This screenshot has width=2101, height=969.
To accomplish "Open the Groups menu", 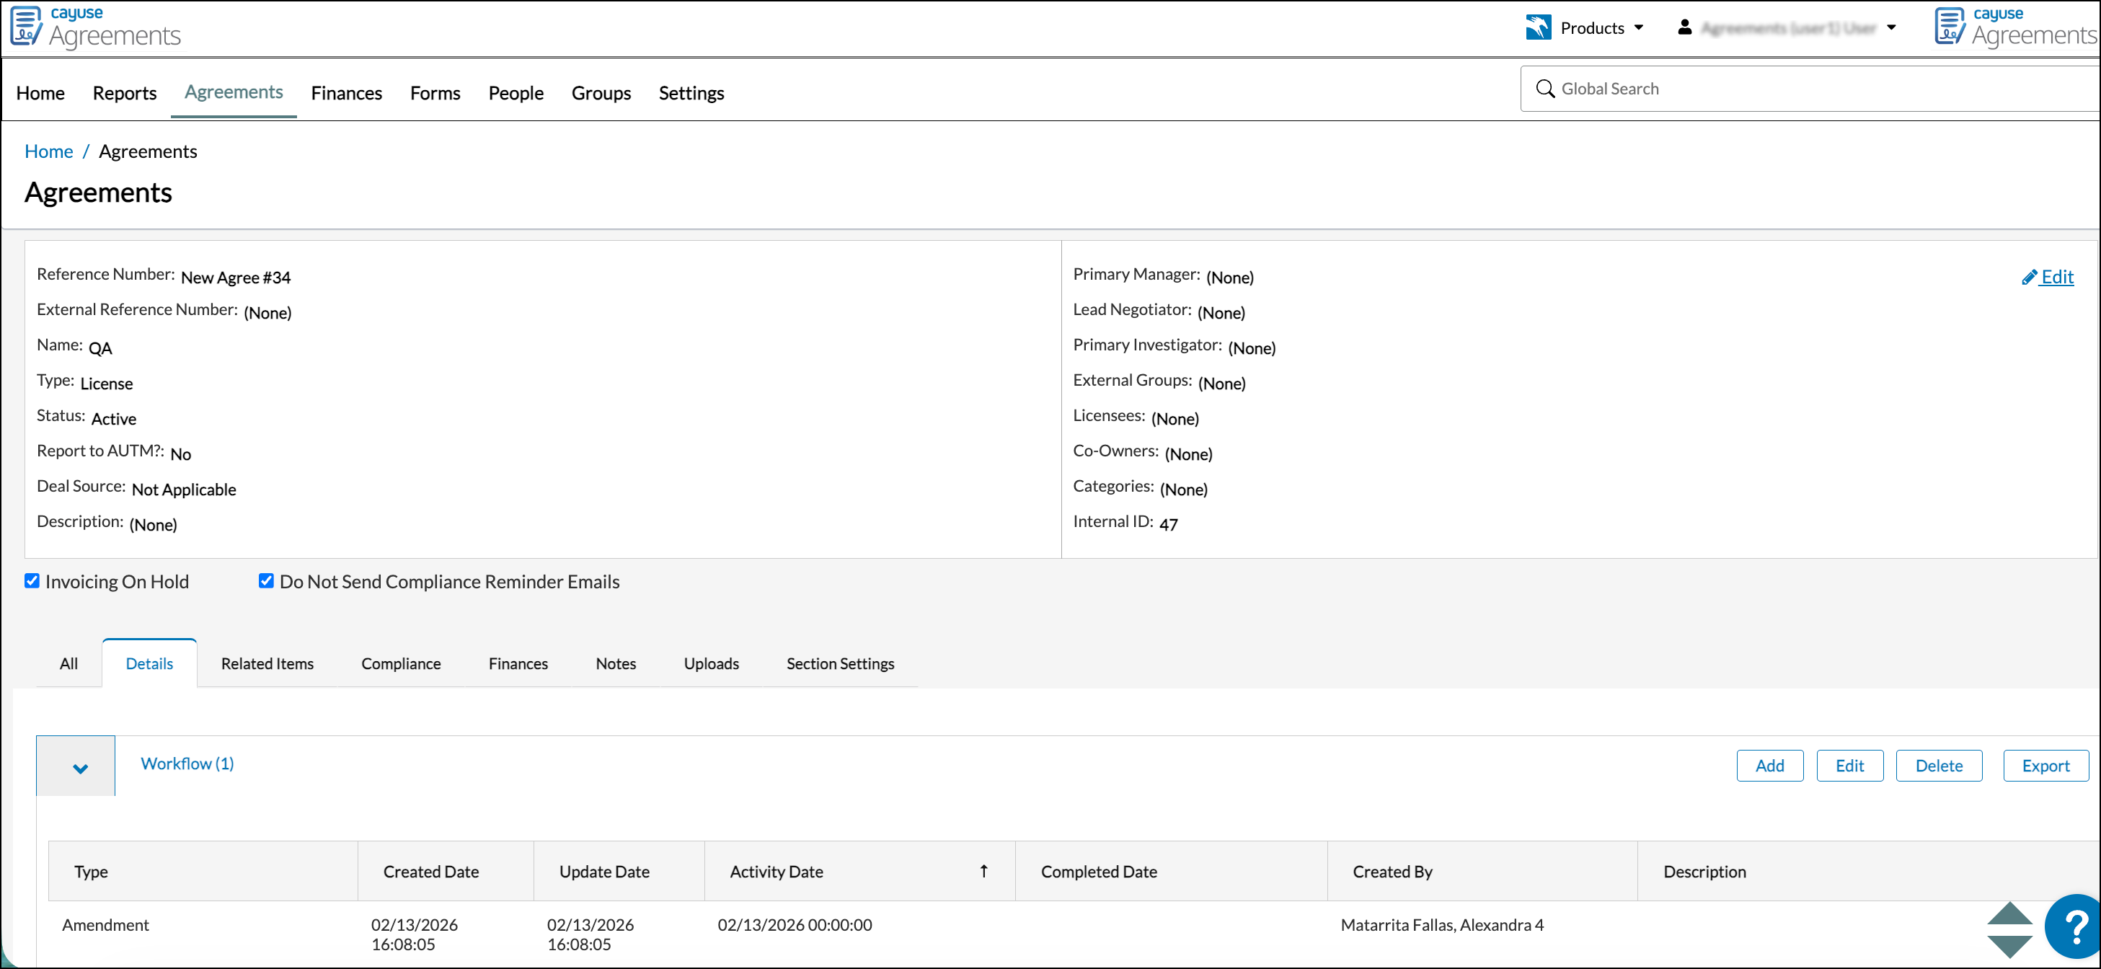I will [x=601, y=93].
